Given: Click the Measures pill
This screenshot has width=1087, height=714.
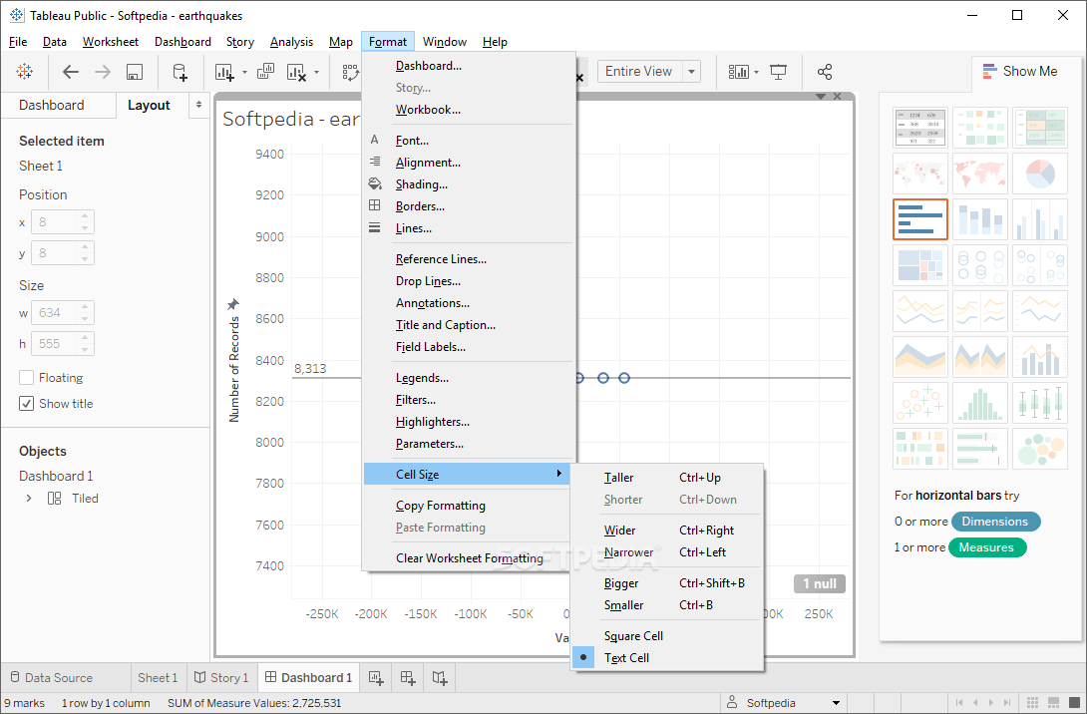Looking at the screenshot, I should point(986,547).
